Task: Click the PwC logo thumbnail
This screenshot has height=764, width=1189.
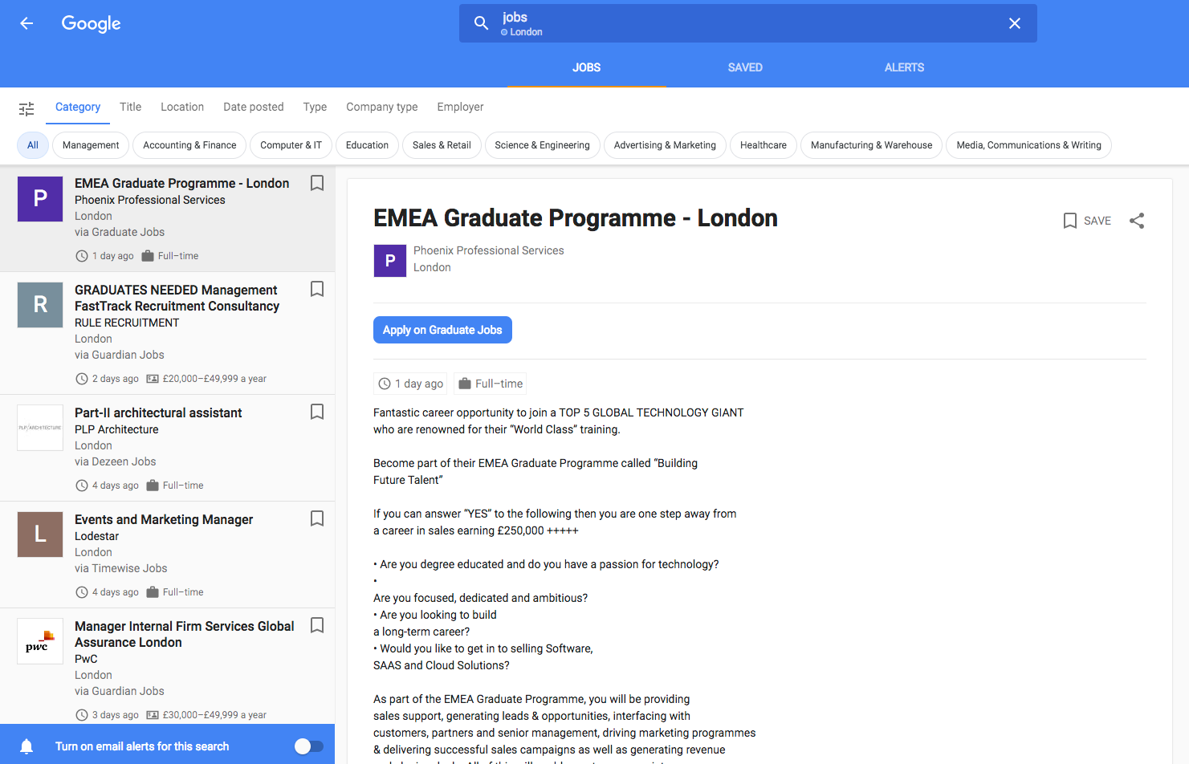Action: 40,641
